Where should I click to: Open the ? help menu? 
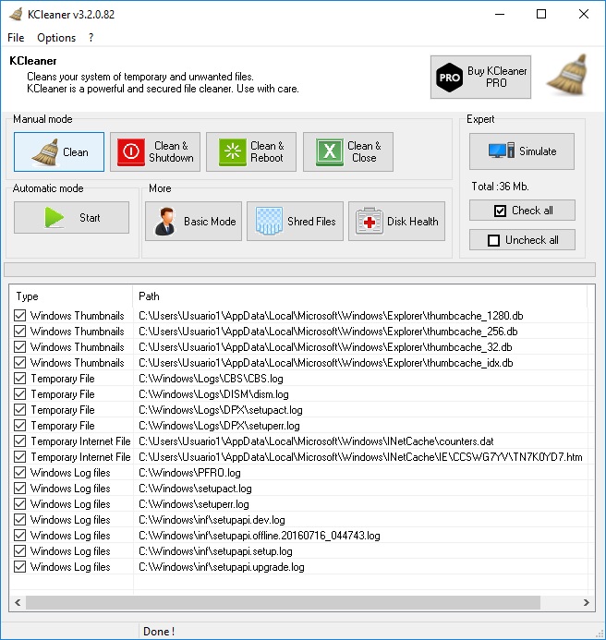pyautogui.click(x=91, y=38)
